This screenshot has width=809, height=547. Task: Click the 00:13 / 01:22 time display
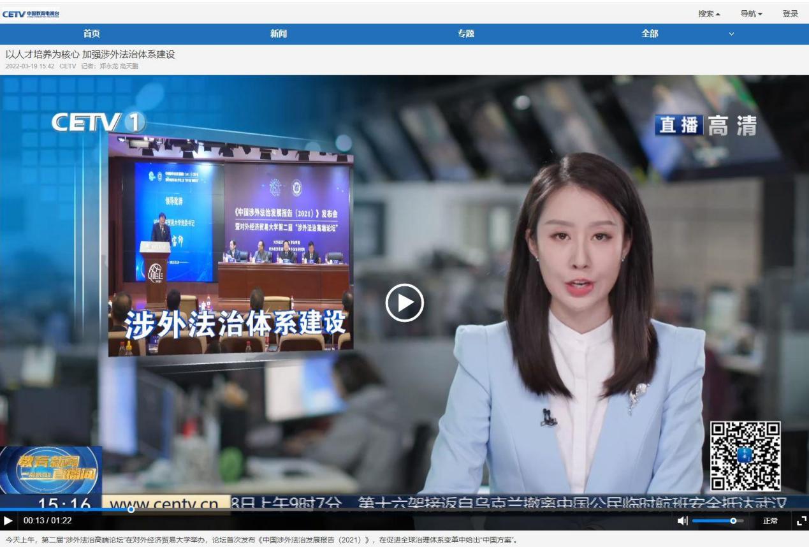[x=48, y=521]
